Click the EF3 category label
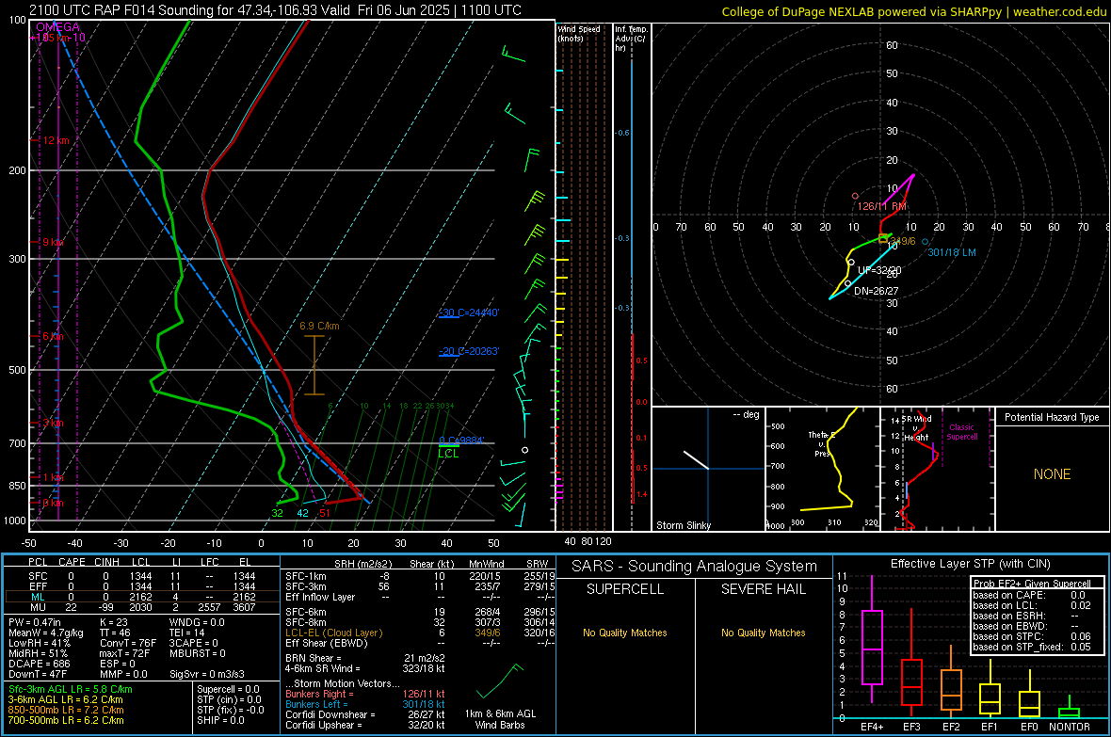 point(911,727)
